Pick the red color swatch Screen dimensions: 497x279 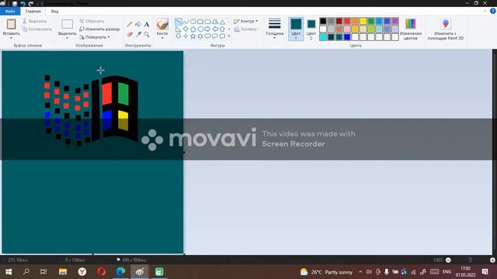tap(347, 21)
